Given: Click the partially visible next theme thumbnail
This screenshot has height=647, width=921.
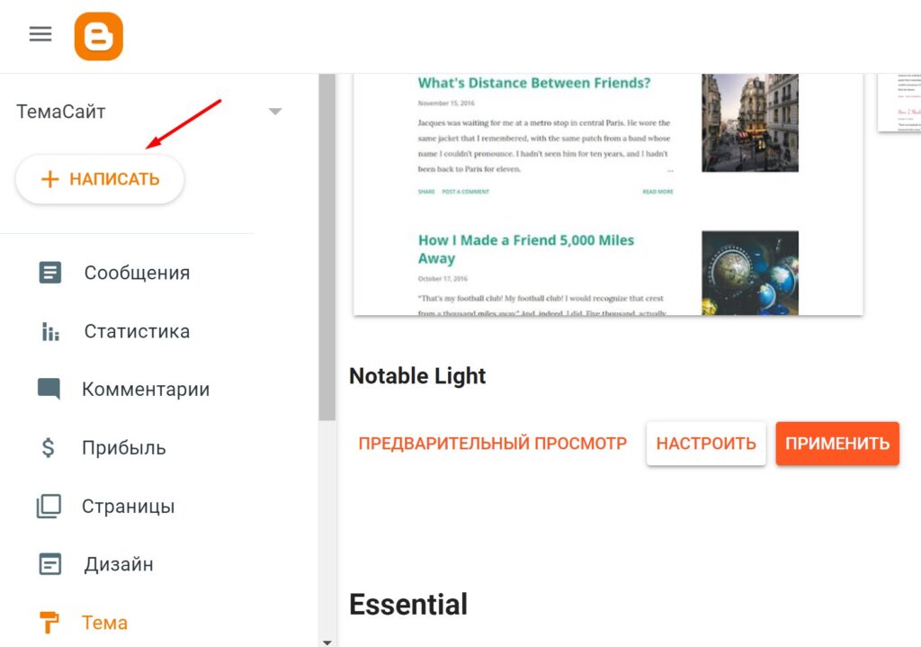Looking at the screenshot, I should pos(899,103).
